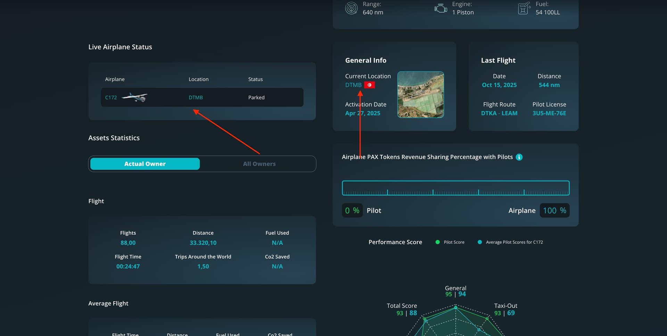The height and width of the screenshot is (336, 667).
Task: Click the Tunisia flag icon
Action: point(369,85)
